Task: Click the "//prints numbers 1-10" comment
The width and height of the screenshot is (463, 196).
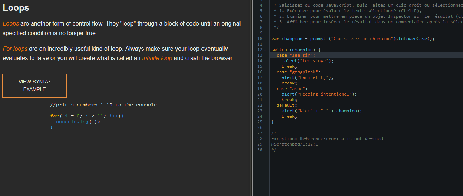Action: (103, 105)
